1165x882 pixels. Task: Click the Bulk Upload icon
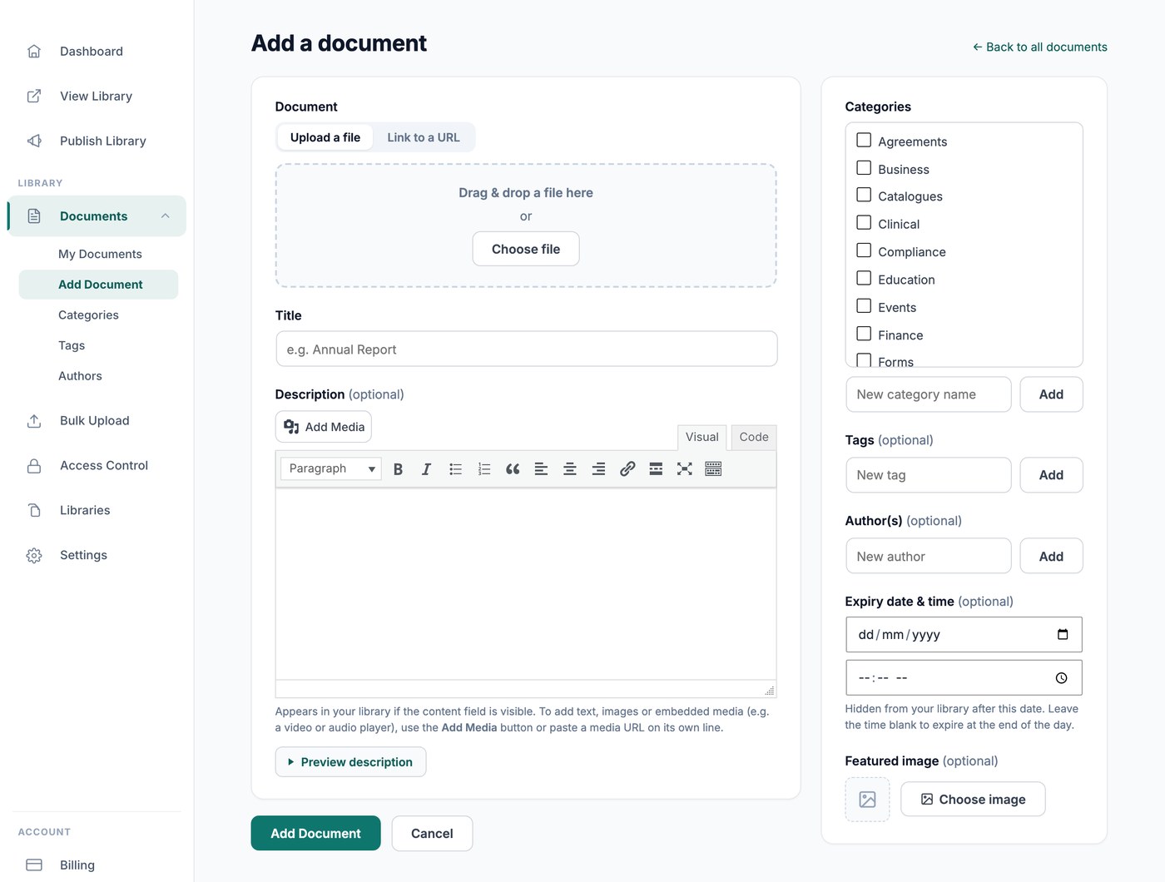pyautogui.click(x=34, y=421)
